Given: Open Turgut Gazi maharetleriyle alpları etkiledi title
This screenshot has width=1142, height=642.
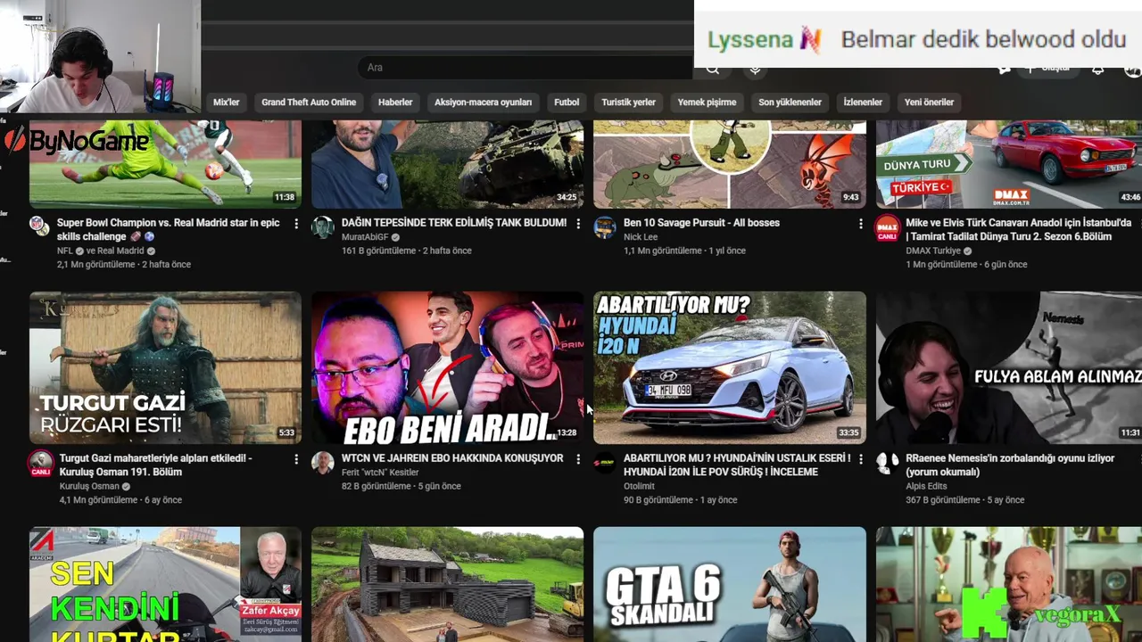Looking at the screenshot, I should coord(155,465).
